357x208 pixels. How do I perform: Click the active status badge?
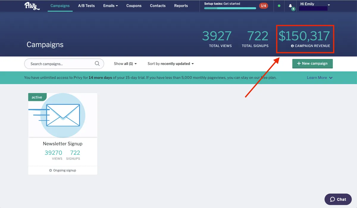(x=37, y=97)
